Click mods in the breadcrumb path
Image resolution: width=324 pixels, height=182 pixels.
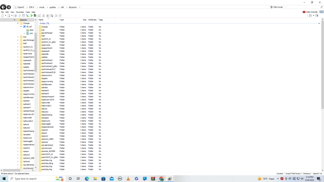coord(42,7)
